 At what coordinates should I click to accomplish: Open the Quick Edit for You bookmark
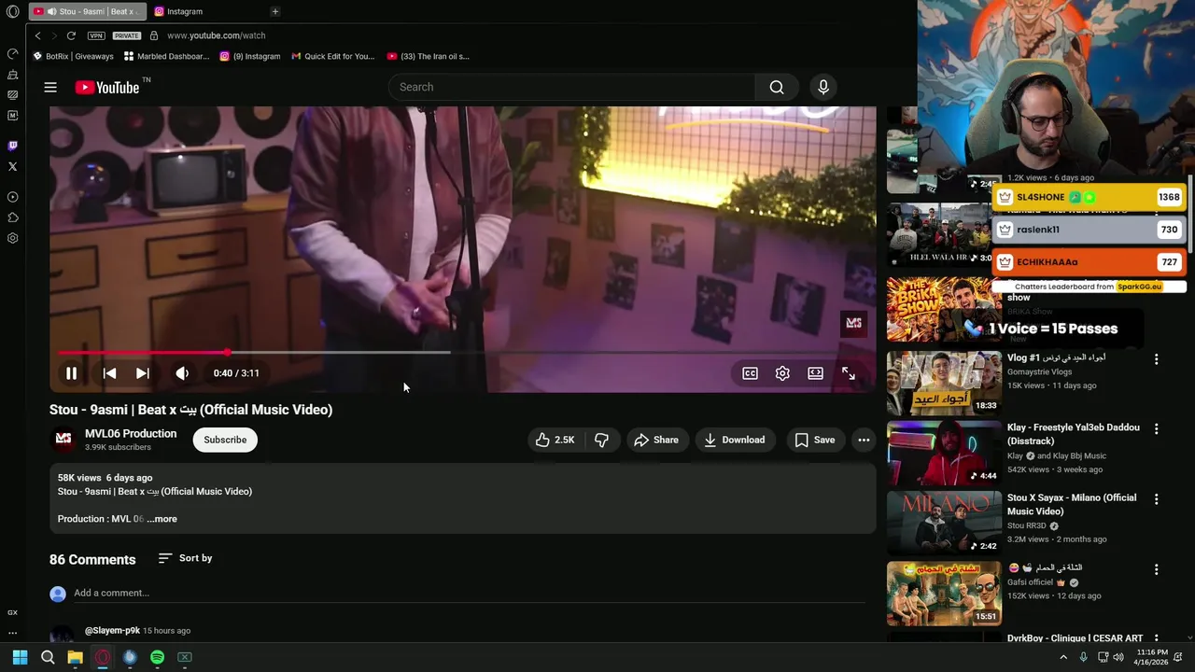pos(332,56)
